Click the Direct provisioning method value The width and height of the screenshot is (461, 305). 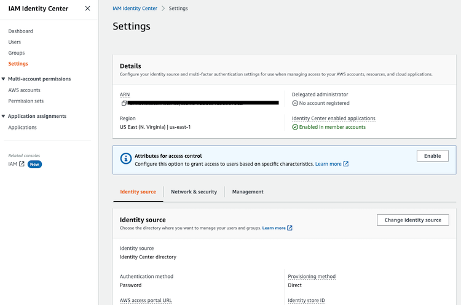click(294, 285)
